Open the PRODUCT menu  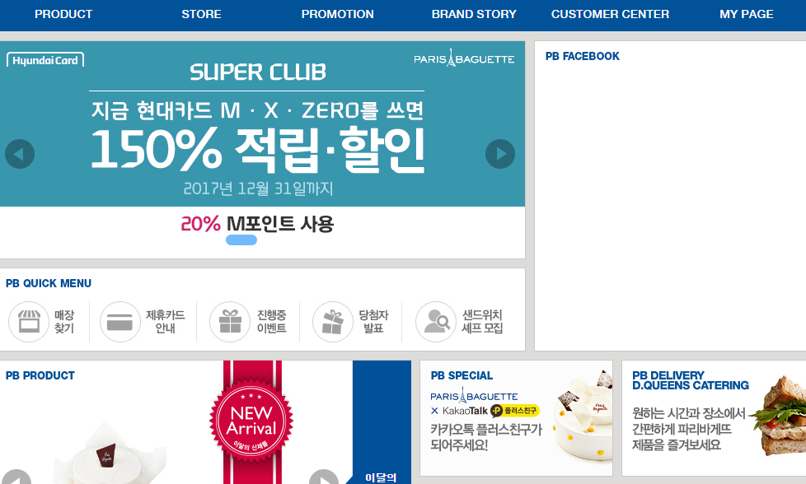63,14
